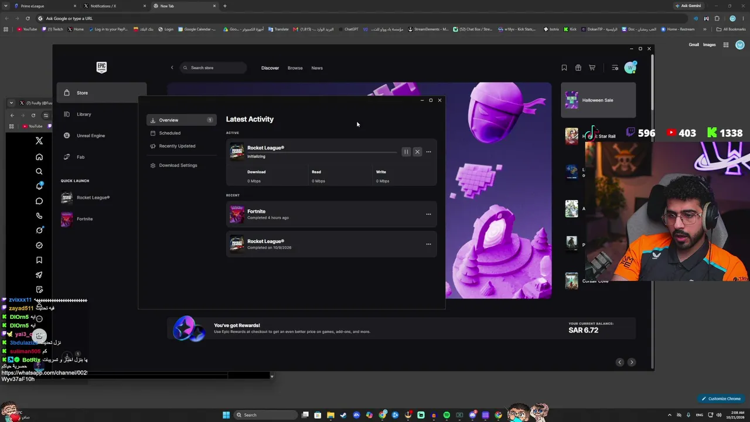Viewport: 750px width, 422px height.
Task: Select Overview in the downloads panel
Action: (x=181, y=120)
